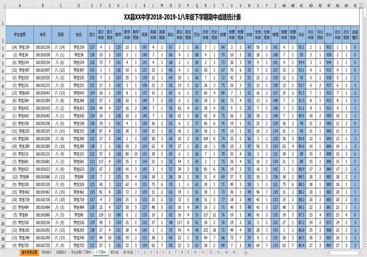Click the 进退情况 header cell

355,35
